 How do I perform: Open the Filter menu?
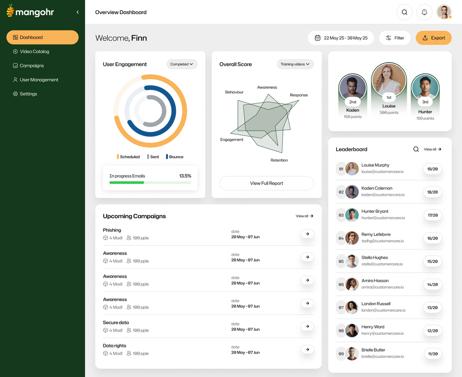pos(394,38)
